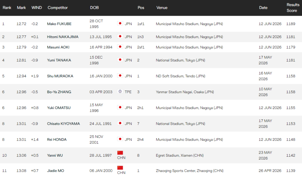The width and height of the screenshot is (302, 178).
Task: Click the WIND column header
Action: click(x=36, y=8)
